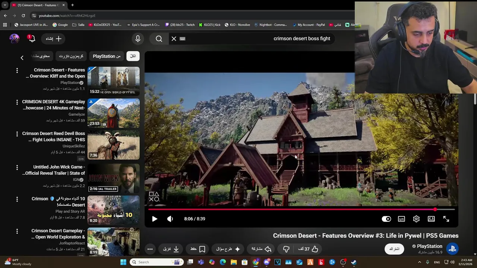This screenshot has height=268, width=477.
Task: Open the Nightbot bookmark
Action: pos(271,25)
